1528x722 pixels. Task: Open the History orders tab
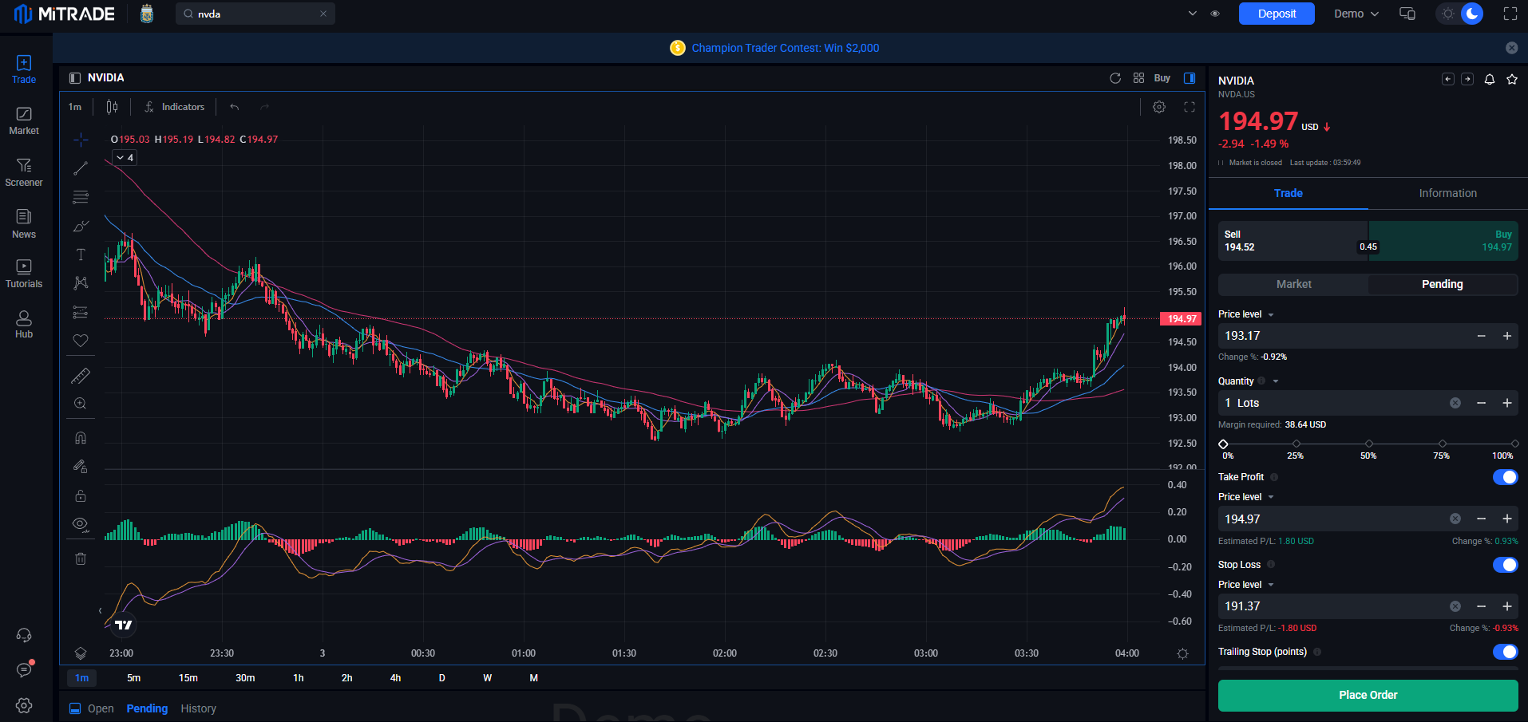point(198,708)
